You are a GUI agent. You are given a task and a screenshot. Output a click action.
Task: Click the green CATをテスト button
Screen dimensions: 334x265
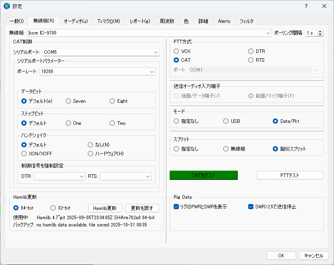[203, 175]
